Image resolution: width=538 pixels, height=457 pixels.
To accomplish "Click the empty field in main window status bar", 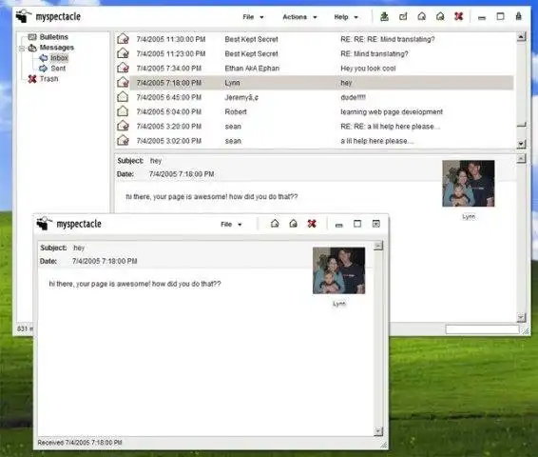I will point(482,329).
